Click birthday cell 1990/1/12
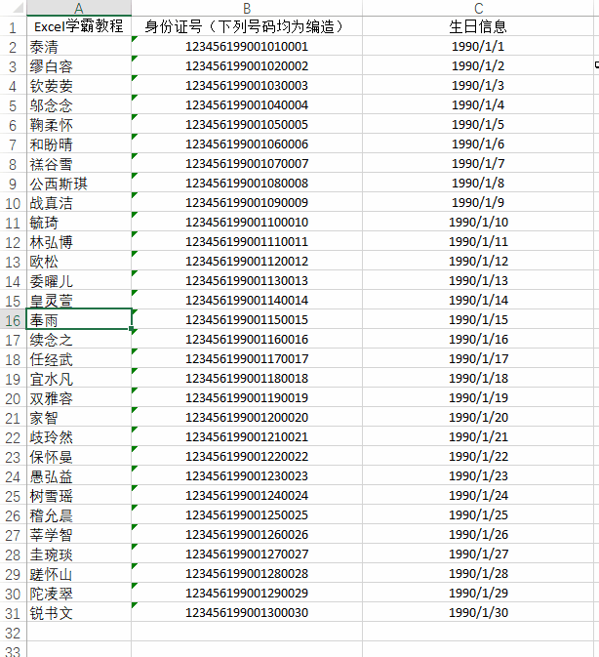 click(478, 262)
